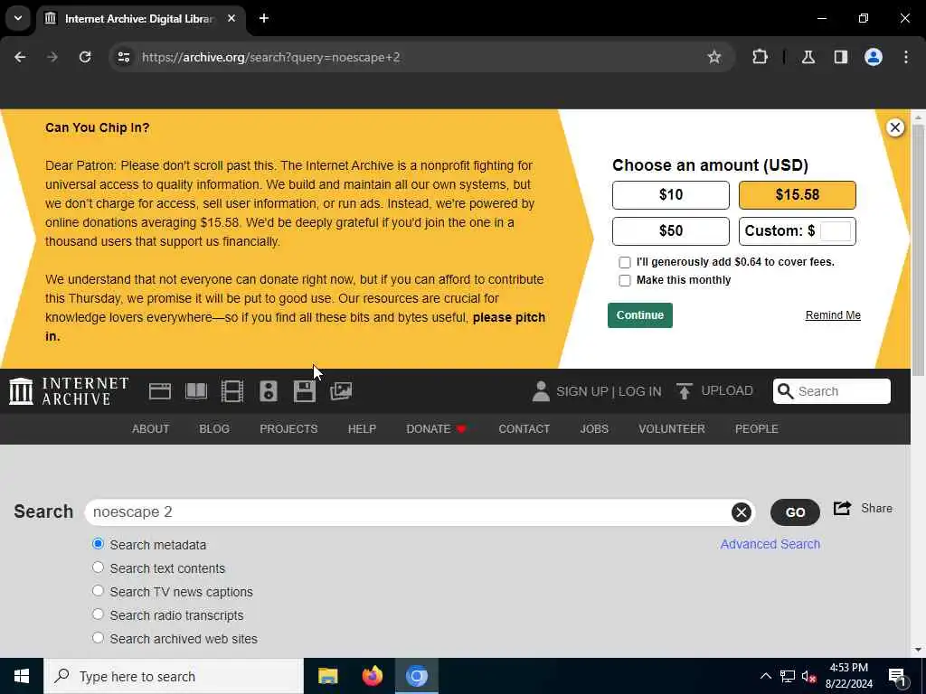This screenshot has height=694, width=926.
Task: Open the PEOPLE menu item
Action: click(x=757, y=429)
